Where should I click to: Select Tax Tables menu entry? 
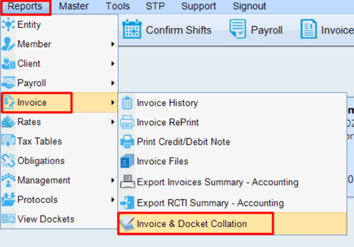tap(59, 141)
